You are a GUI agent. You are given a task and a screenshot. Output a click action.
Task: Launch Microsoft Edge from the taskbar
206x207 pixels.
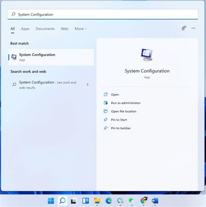(109, 201)
